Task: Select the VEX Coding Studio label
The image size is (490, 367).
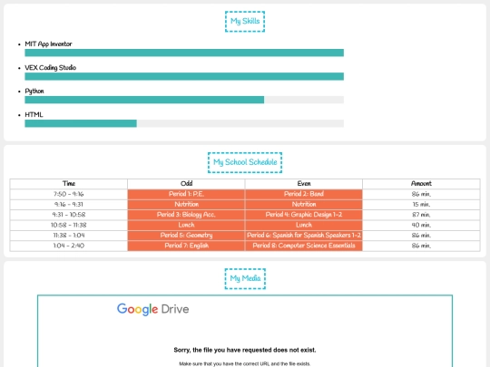Action: click(x=51, y=68)
